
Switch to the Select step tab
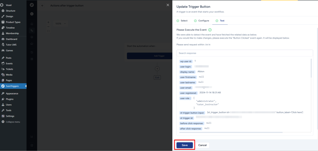[x=182, y=21]
